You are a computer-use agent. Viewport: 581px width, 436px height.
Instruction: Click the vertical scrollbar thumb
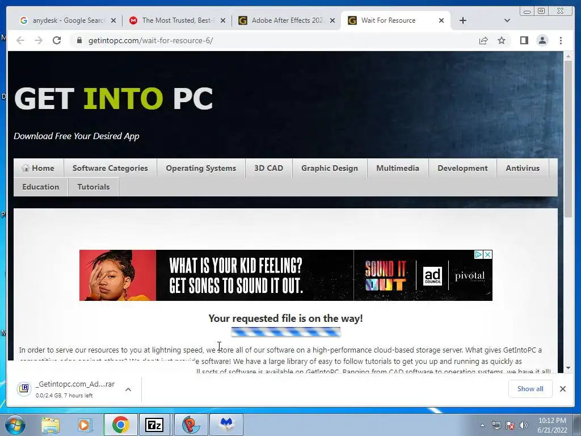click(568, 139)
